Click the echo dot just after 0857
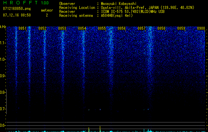Viewport: 208px width, 132px height. tap(148, 109)
